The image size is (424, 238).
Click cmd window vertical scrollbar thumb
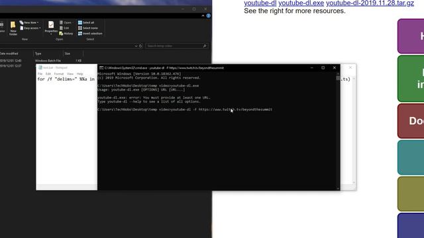click(338, 78)
